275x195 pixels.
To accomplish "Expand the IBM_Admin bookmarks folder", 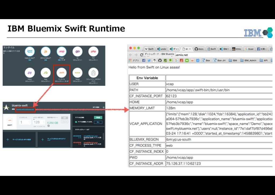I will point(248,61).
